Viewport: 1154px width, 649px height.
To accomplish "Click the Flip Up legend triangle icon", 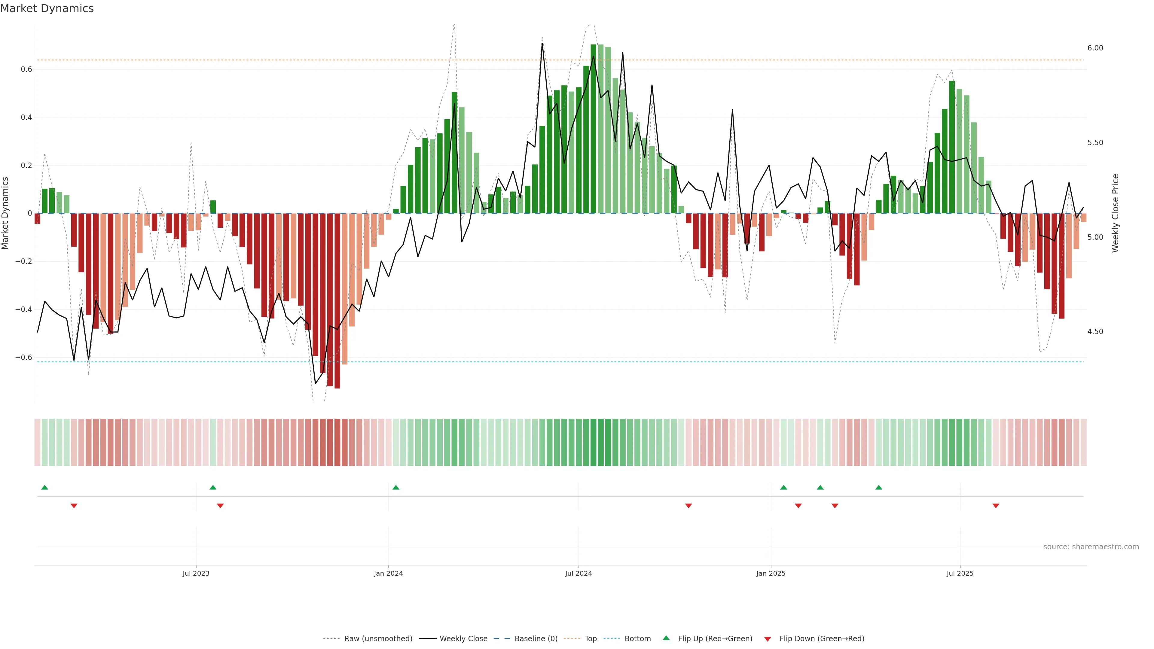I will pyautogui.click(x=666, y=638).
